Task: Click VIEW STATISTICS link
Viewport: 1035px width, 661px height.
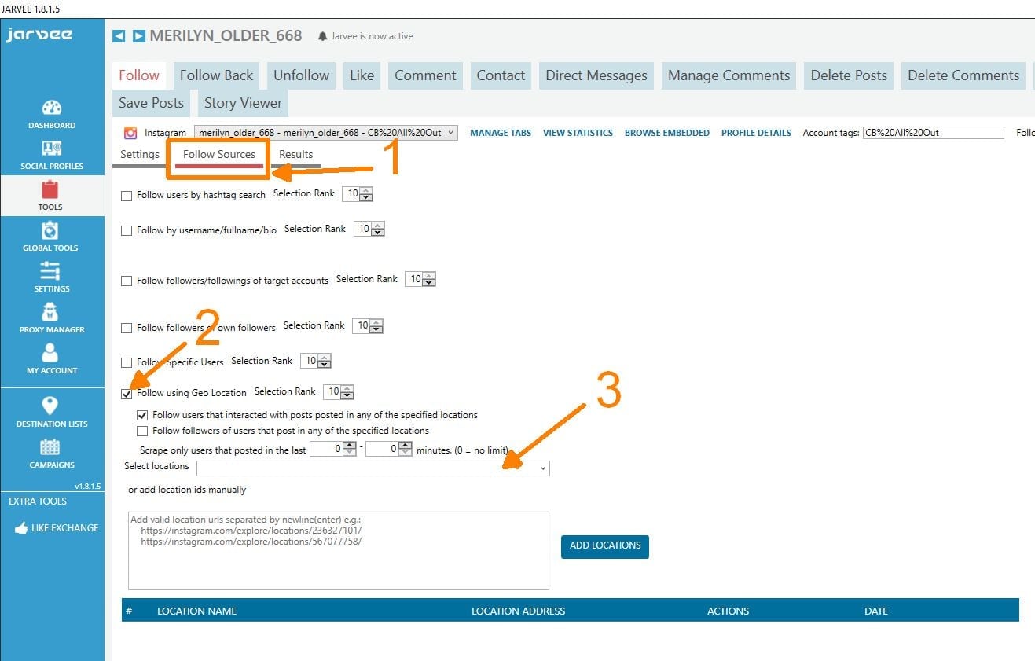Action: pyautogui.click(x=578, y=133)
